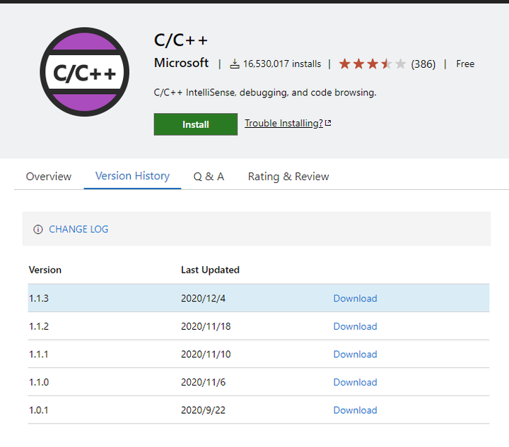
Task: Click the 2020/11/10 date cell
Action: coord(206,354)
